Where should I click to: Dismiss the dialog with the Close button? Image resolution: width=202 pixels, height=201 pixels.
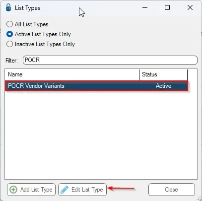172,190
